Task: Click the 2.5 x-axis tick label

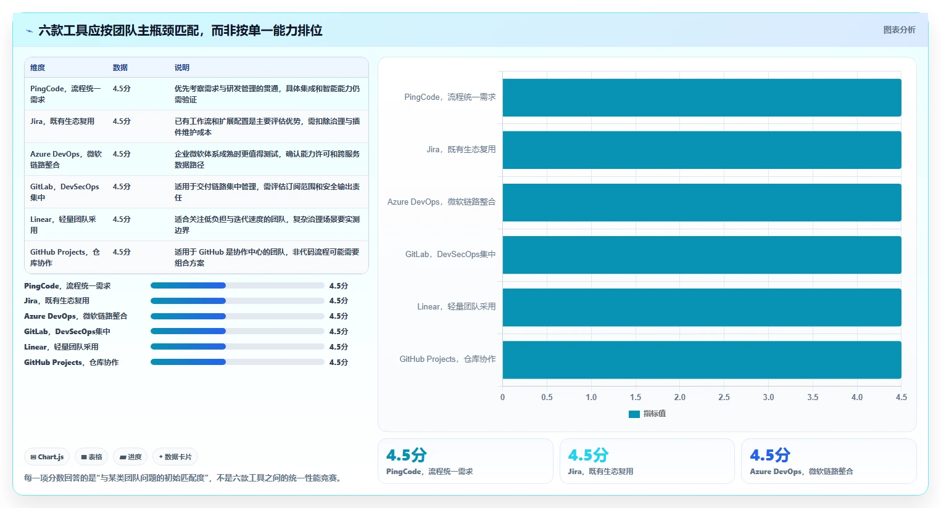Action: pos(724,397)
